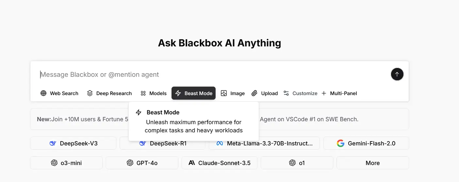Click the Deep Research layers icon

click(90, 93)
